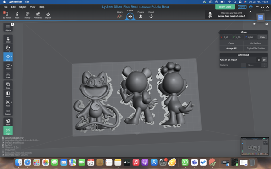Open Spotlight search in menu bar
Screen dimensions: 271x169
(x=235, y=2)
